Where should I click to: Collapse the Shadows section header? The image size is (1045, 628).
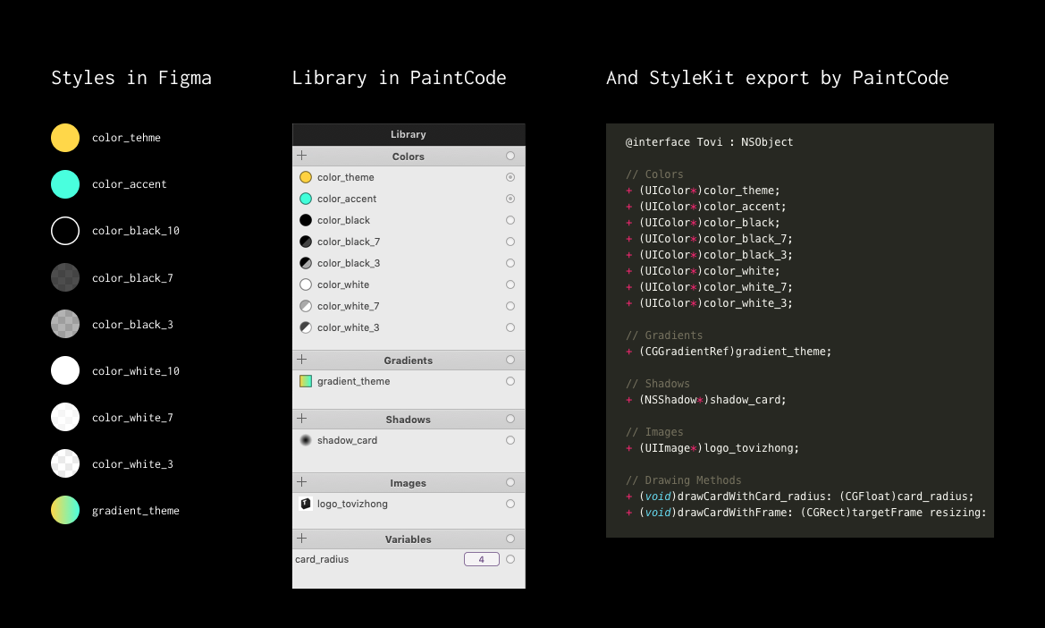[x=409, y=419]
